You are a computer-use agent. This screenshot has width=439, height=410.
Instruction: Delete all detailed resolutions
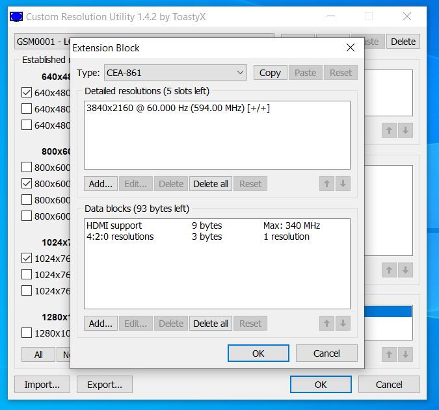(x=211, y=184)
